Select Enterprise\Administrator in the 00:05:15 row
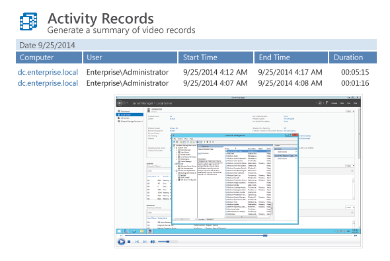Screen dimensions: 390x261 pyautogui.click(x=128, y=72)
